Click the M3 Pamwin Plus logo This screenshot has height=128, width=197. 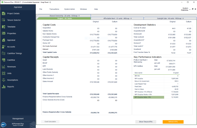tap(4, 124)
